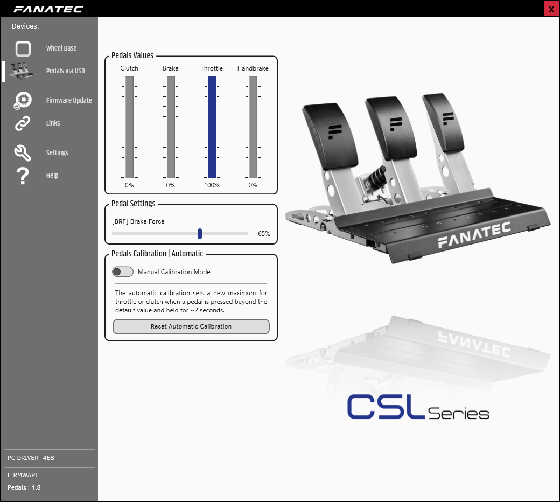Image resolution: width=560 pixels, height=502 pixels.
Task: Adjust the BRF Brake Force slider
Action: tap(199, 234)
